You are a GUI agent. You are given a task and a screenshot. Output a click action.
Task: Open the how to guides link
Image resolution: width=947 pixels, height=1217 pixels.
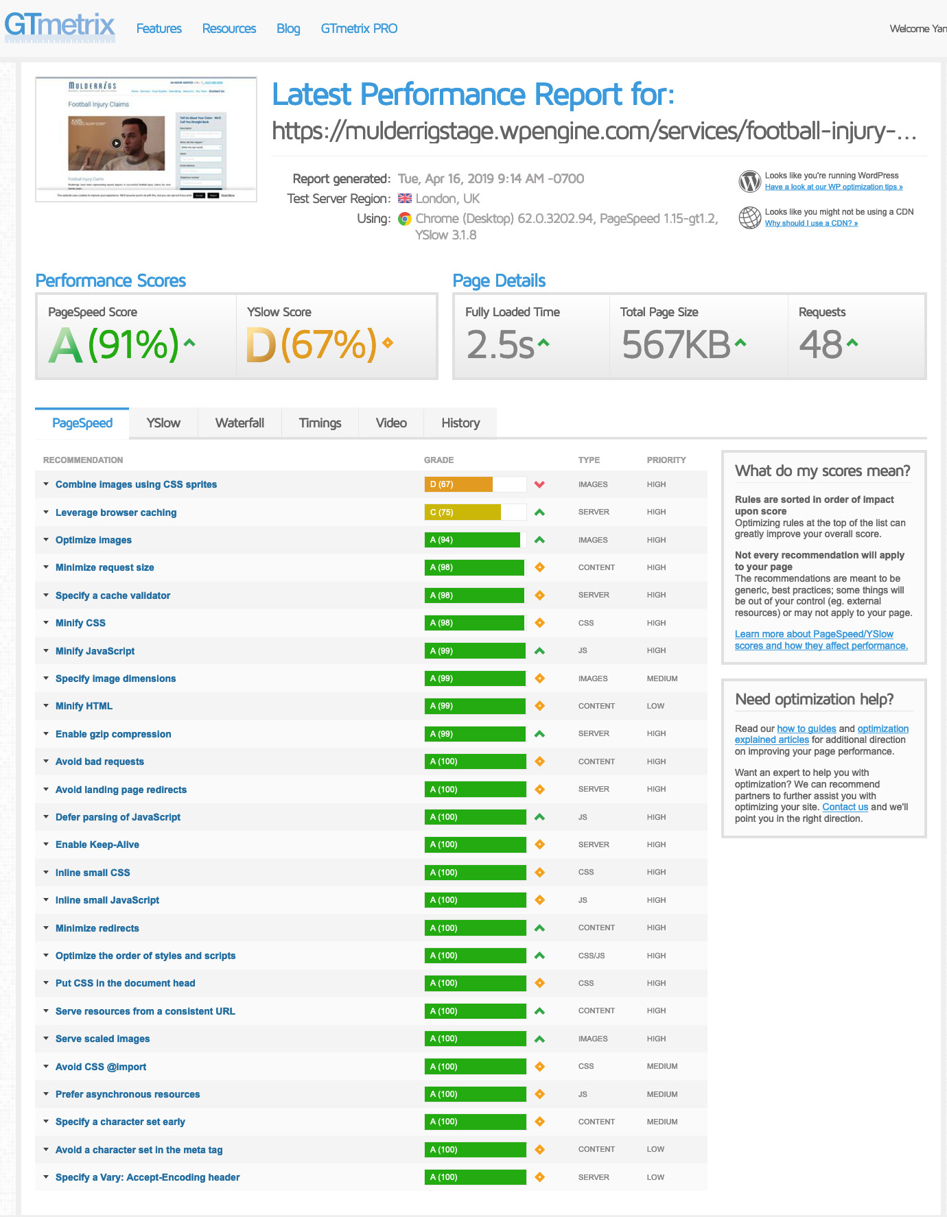806,729
